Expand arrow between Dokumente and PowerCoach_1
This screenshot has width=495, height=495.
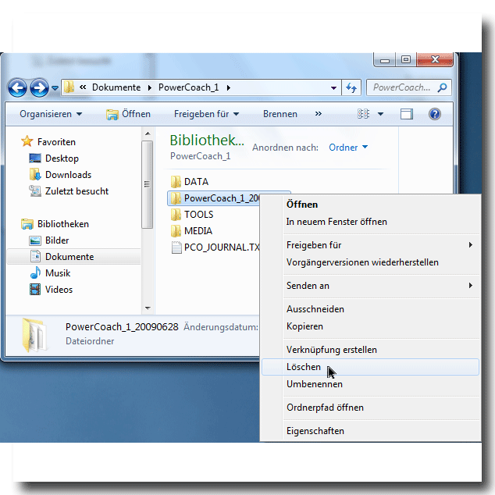[x=150, y=87]
